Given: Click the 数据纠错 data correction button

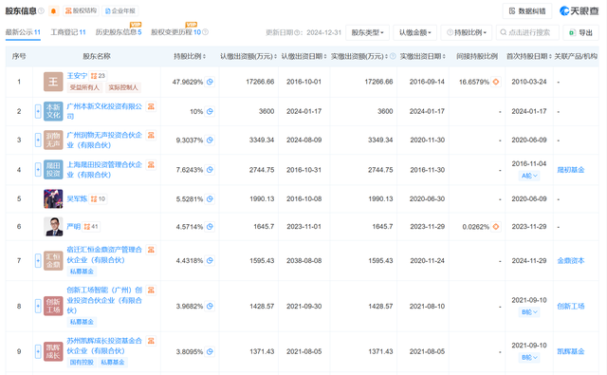Looking at the screenshot, I should (527, 11).
